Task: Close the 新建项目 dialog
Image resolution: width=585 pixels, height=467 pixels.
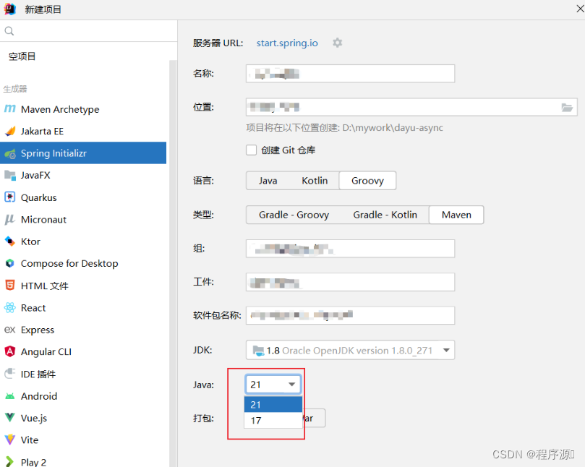Action: point(580,9)
